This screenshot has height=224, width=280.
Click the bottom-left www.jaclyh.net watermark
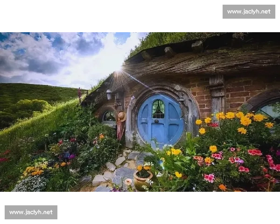click(31, 212)
